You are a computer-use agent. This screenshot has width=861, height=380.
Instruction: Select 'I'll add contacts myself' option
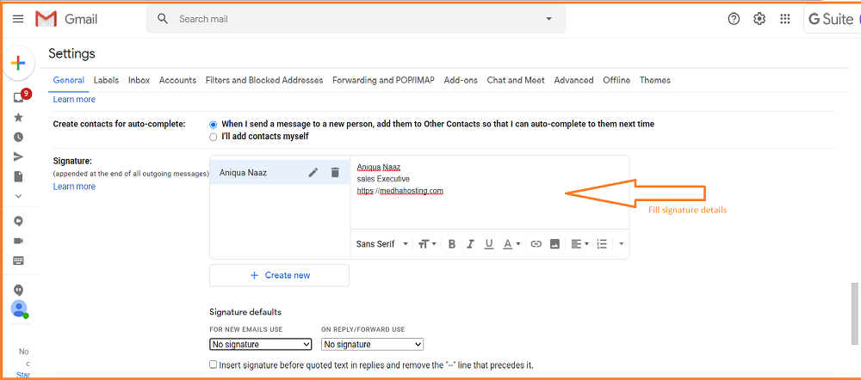pyautogui.click(x=214, y=137)
